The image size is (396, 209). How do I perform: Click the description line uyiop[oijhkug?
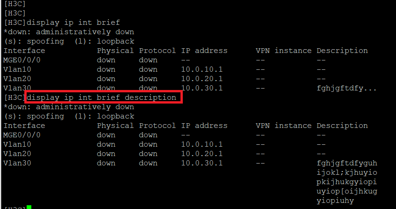click(346, 191)
